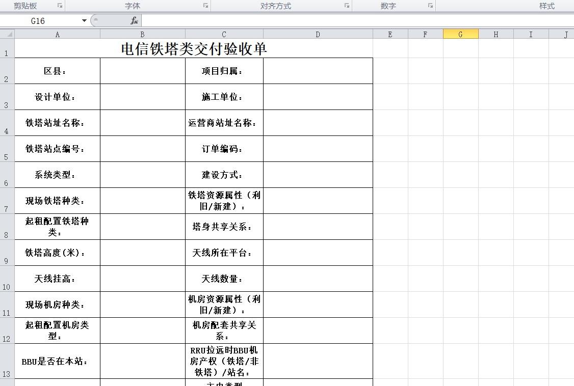Screen dimensions: 574x386
Task: Select row 7 header
Action: pyautogui.click(x=7, y=201)
